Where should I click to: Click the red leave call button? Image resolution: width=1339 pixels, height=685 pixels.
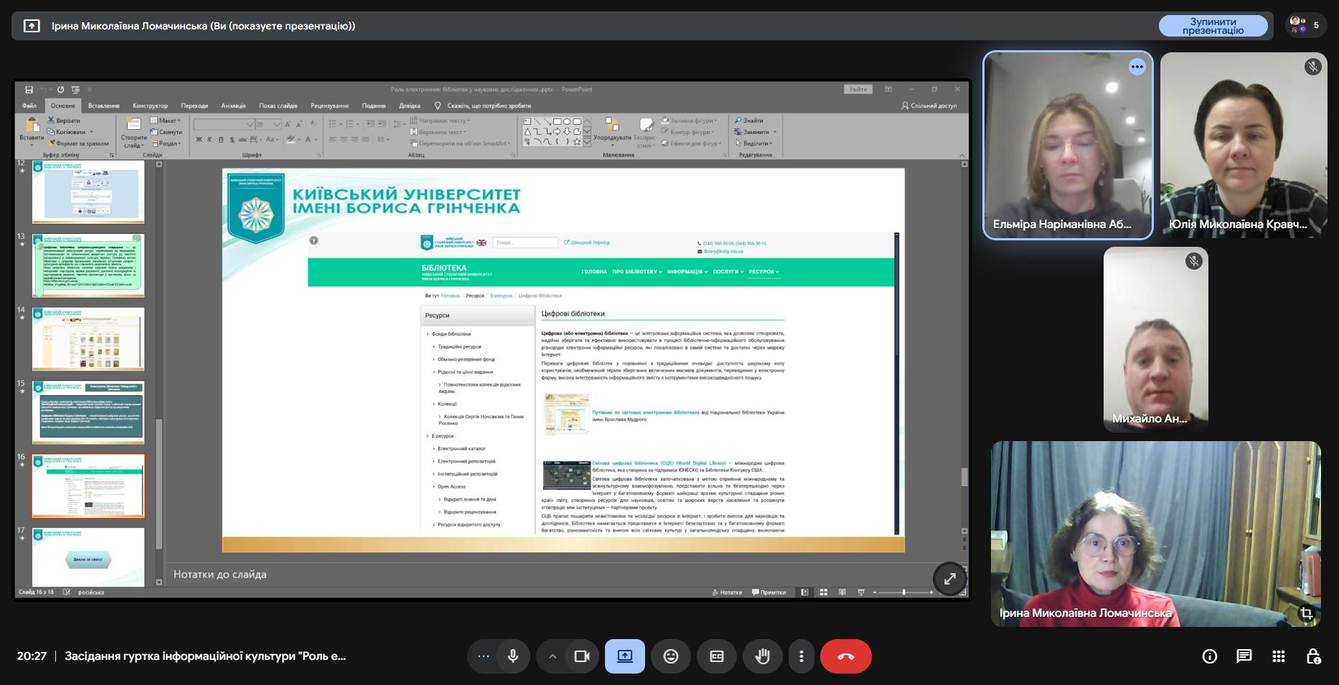(x=845, y=656)
